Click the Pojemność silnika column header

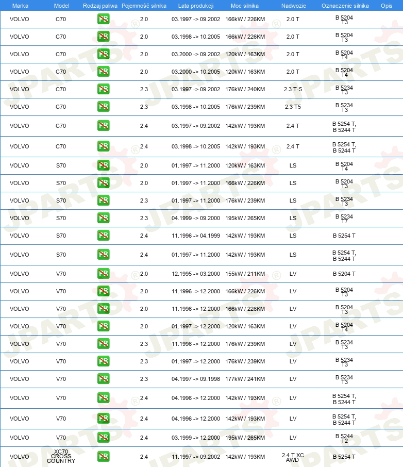tap(144, 6)
